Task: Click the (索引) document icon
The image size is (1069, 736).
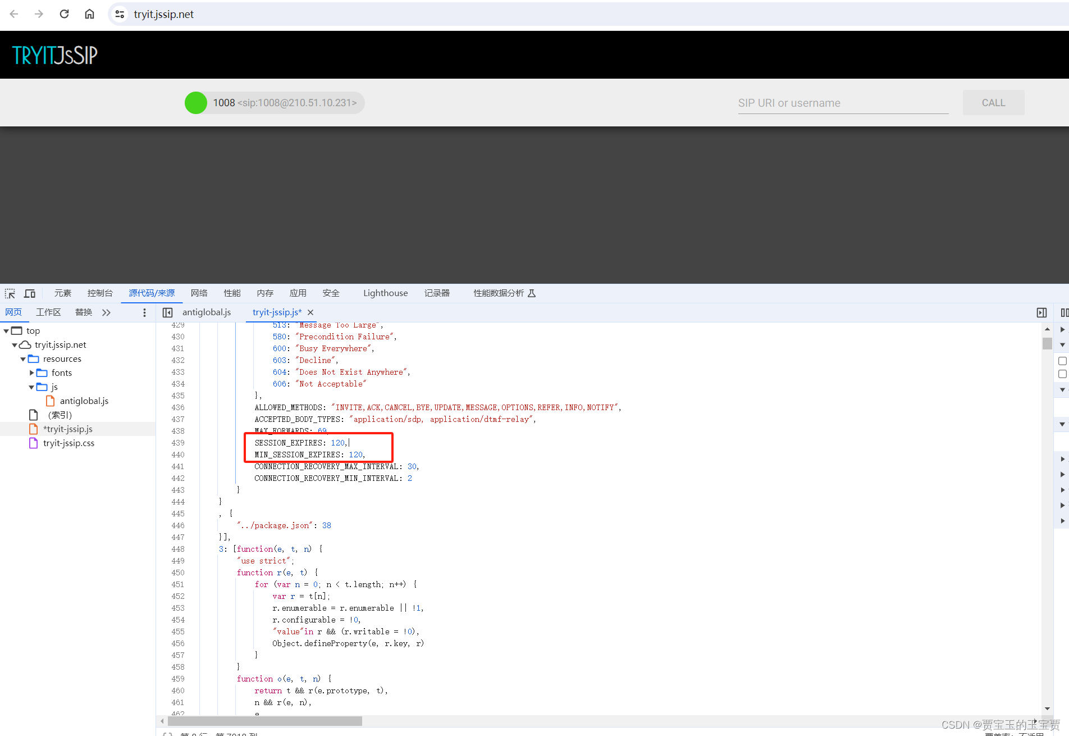Action: tap(34, 415)
